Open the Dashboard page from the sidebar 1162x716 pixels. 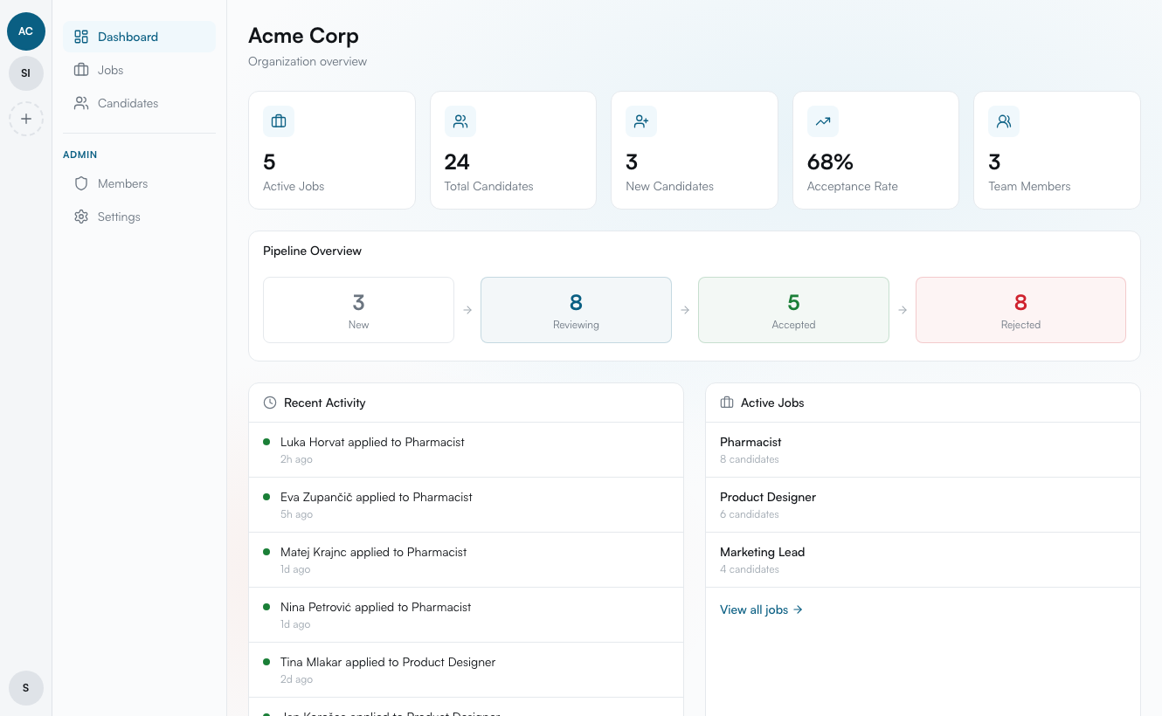pos(139,37)
